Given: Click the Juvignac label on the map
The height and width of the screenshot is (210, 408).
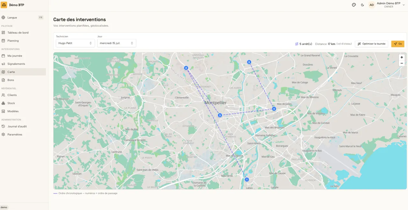Looking at the screenshot, I should click(x=126, y=98).
